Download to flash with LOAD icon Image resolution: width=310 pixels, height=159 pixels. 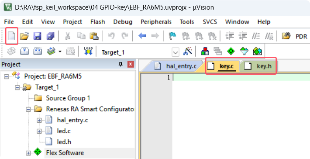[x=88, y=51]
